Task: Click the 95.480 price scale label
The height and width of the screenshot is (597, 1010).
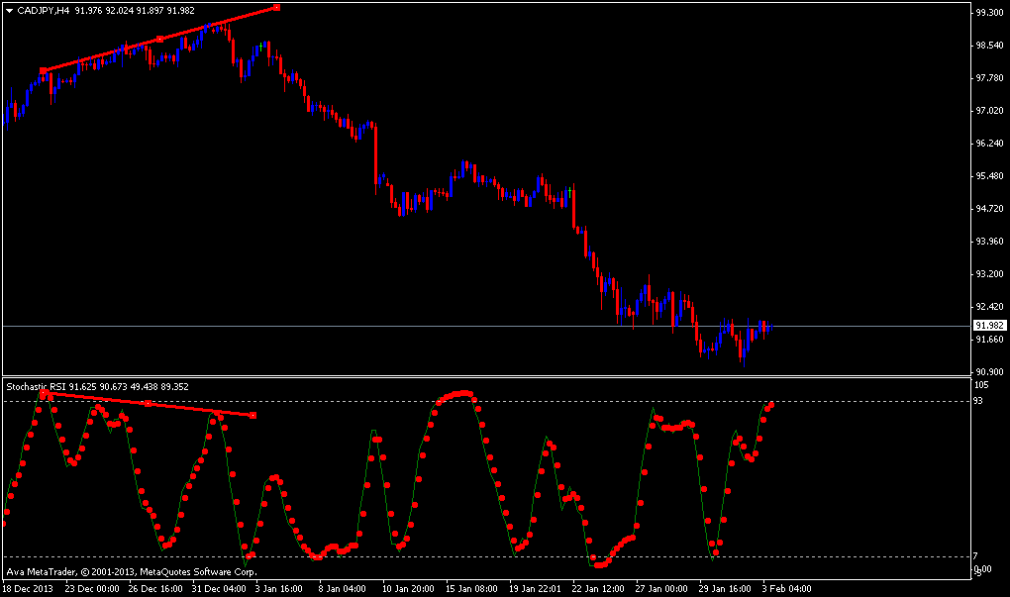Action: click(989, 176)
